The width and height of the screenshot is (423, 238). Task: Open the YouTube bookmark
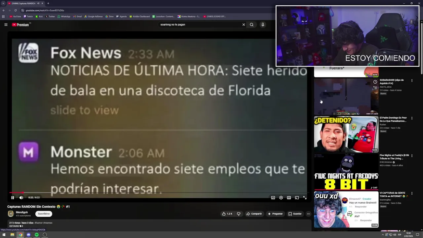click(15, 16)
